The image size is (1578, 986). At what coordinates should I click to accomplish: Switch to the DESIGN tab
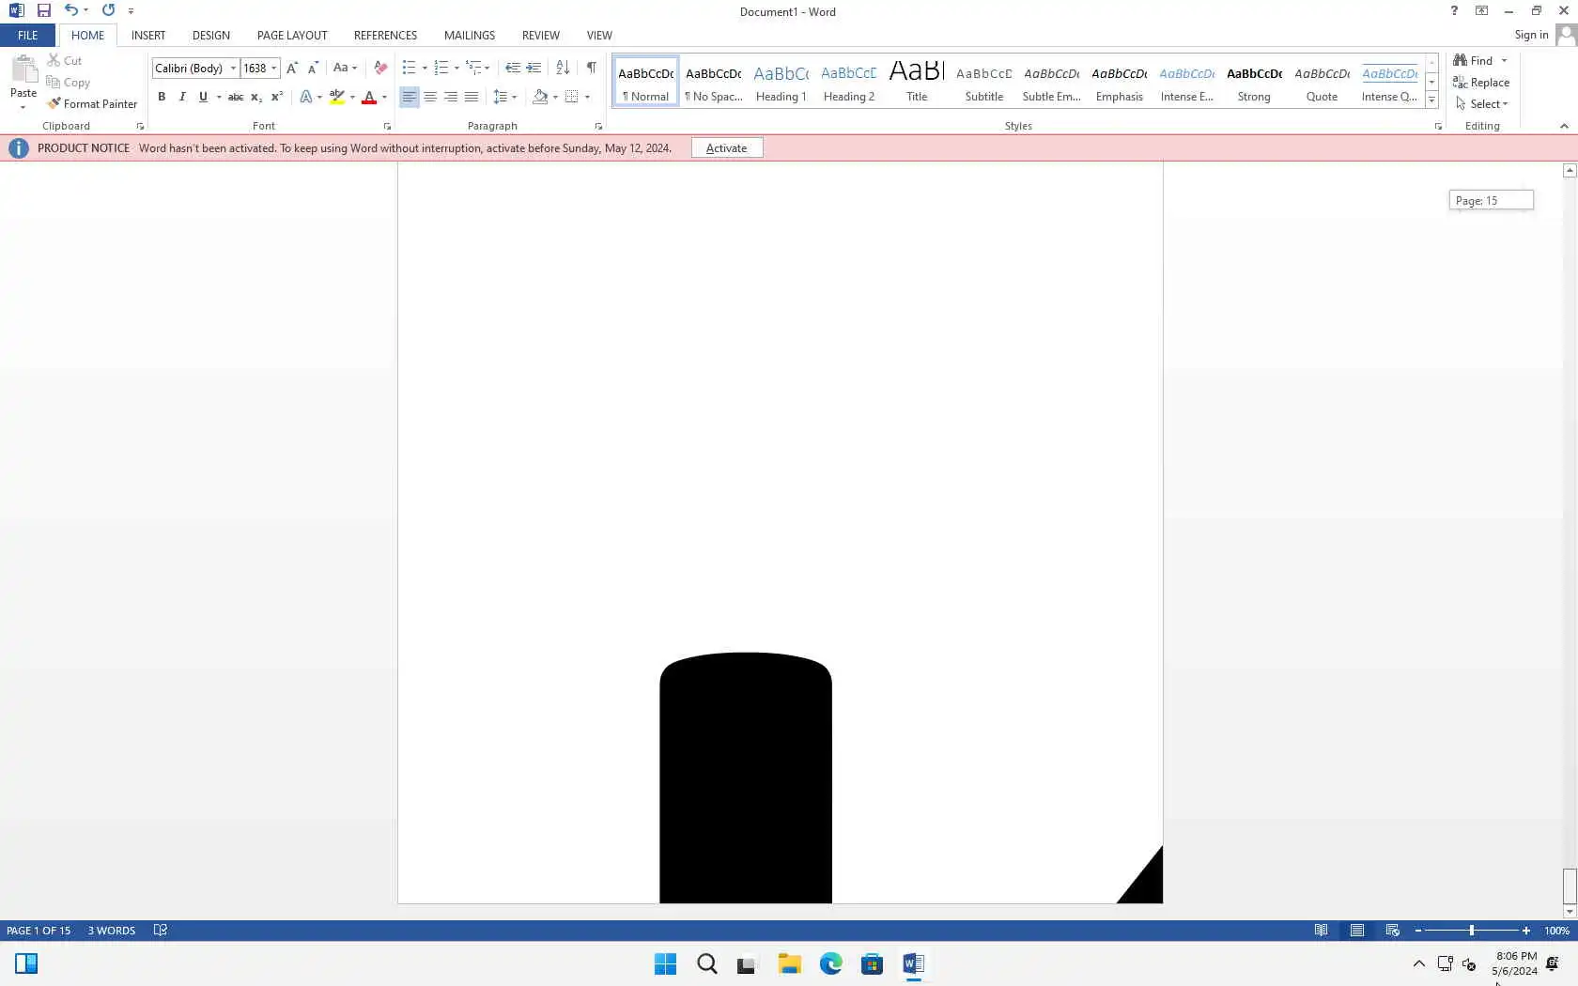coord(210,35)
